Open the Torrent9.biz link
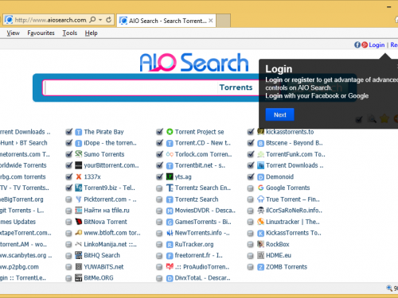398x298 pixels. 109,188
